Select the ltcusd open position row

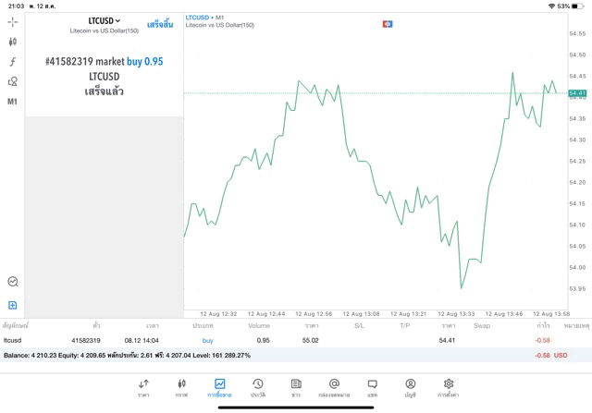tap(277, 341)
